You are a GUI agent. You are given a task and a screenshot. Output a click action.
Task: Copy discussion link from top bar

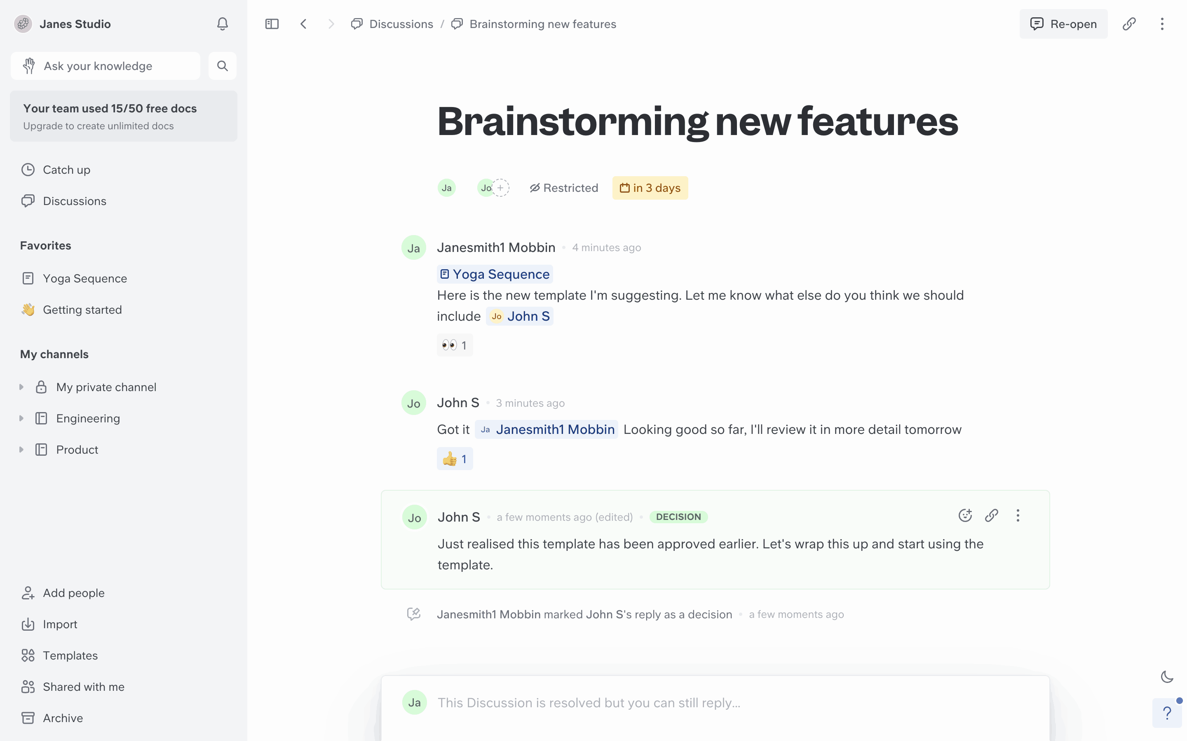pyautogui.click(x=1129, y=24)
